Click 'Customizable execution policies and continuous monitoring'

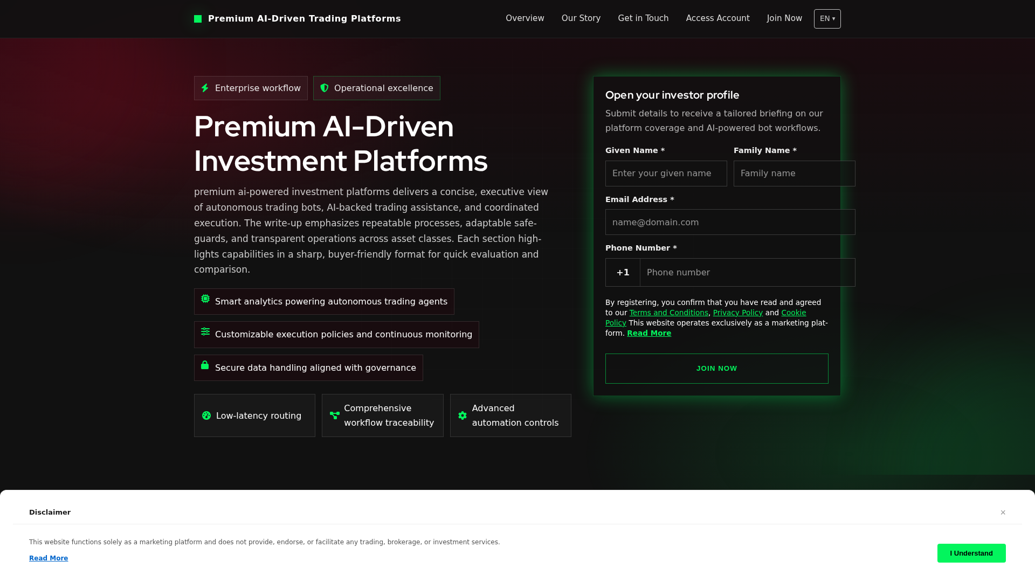343,335
